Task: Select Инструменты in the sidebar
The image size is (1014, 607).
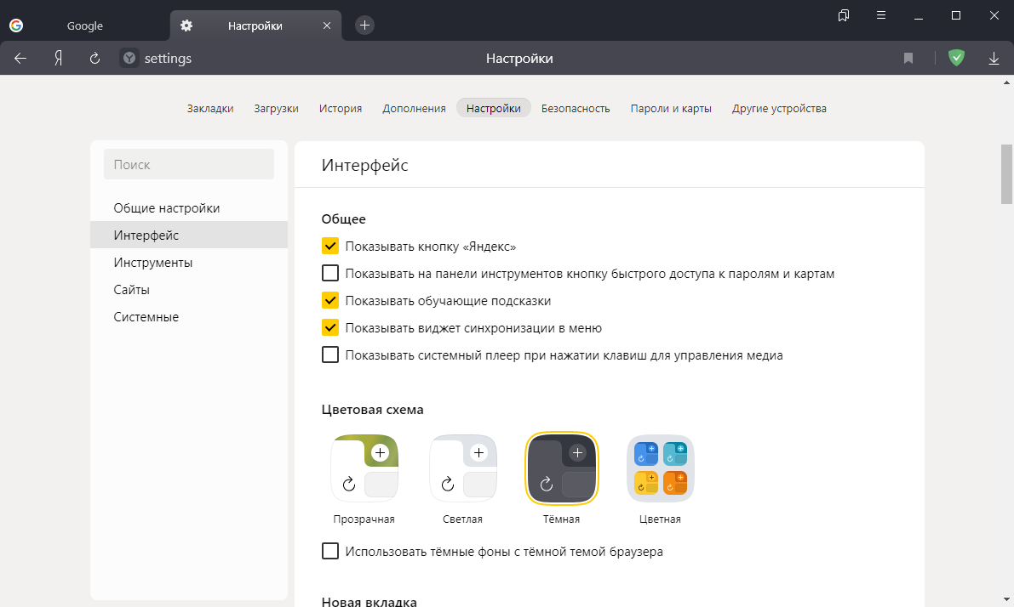Action: [153, 263]
